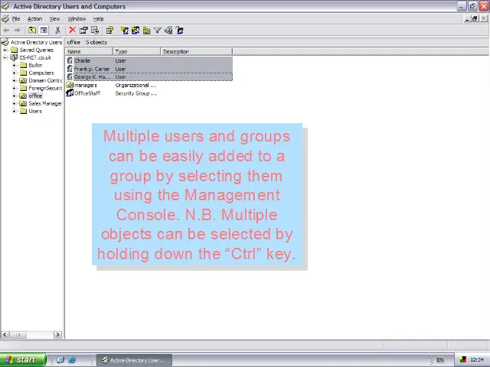Image resolution: width=490 pixels, height=367 pixels.
Task: Open the Action menu
Action: [34, 18]
